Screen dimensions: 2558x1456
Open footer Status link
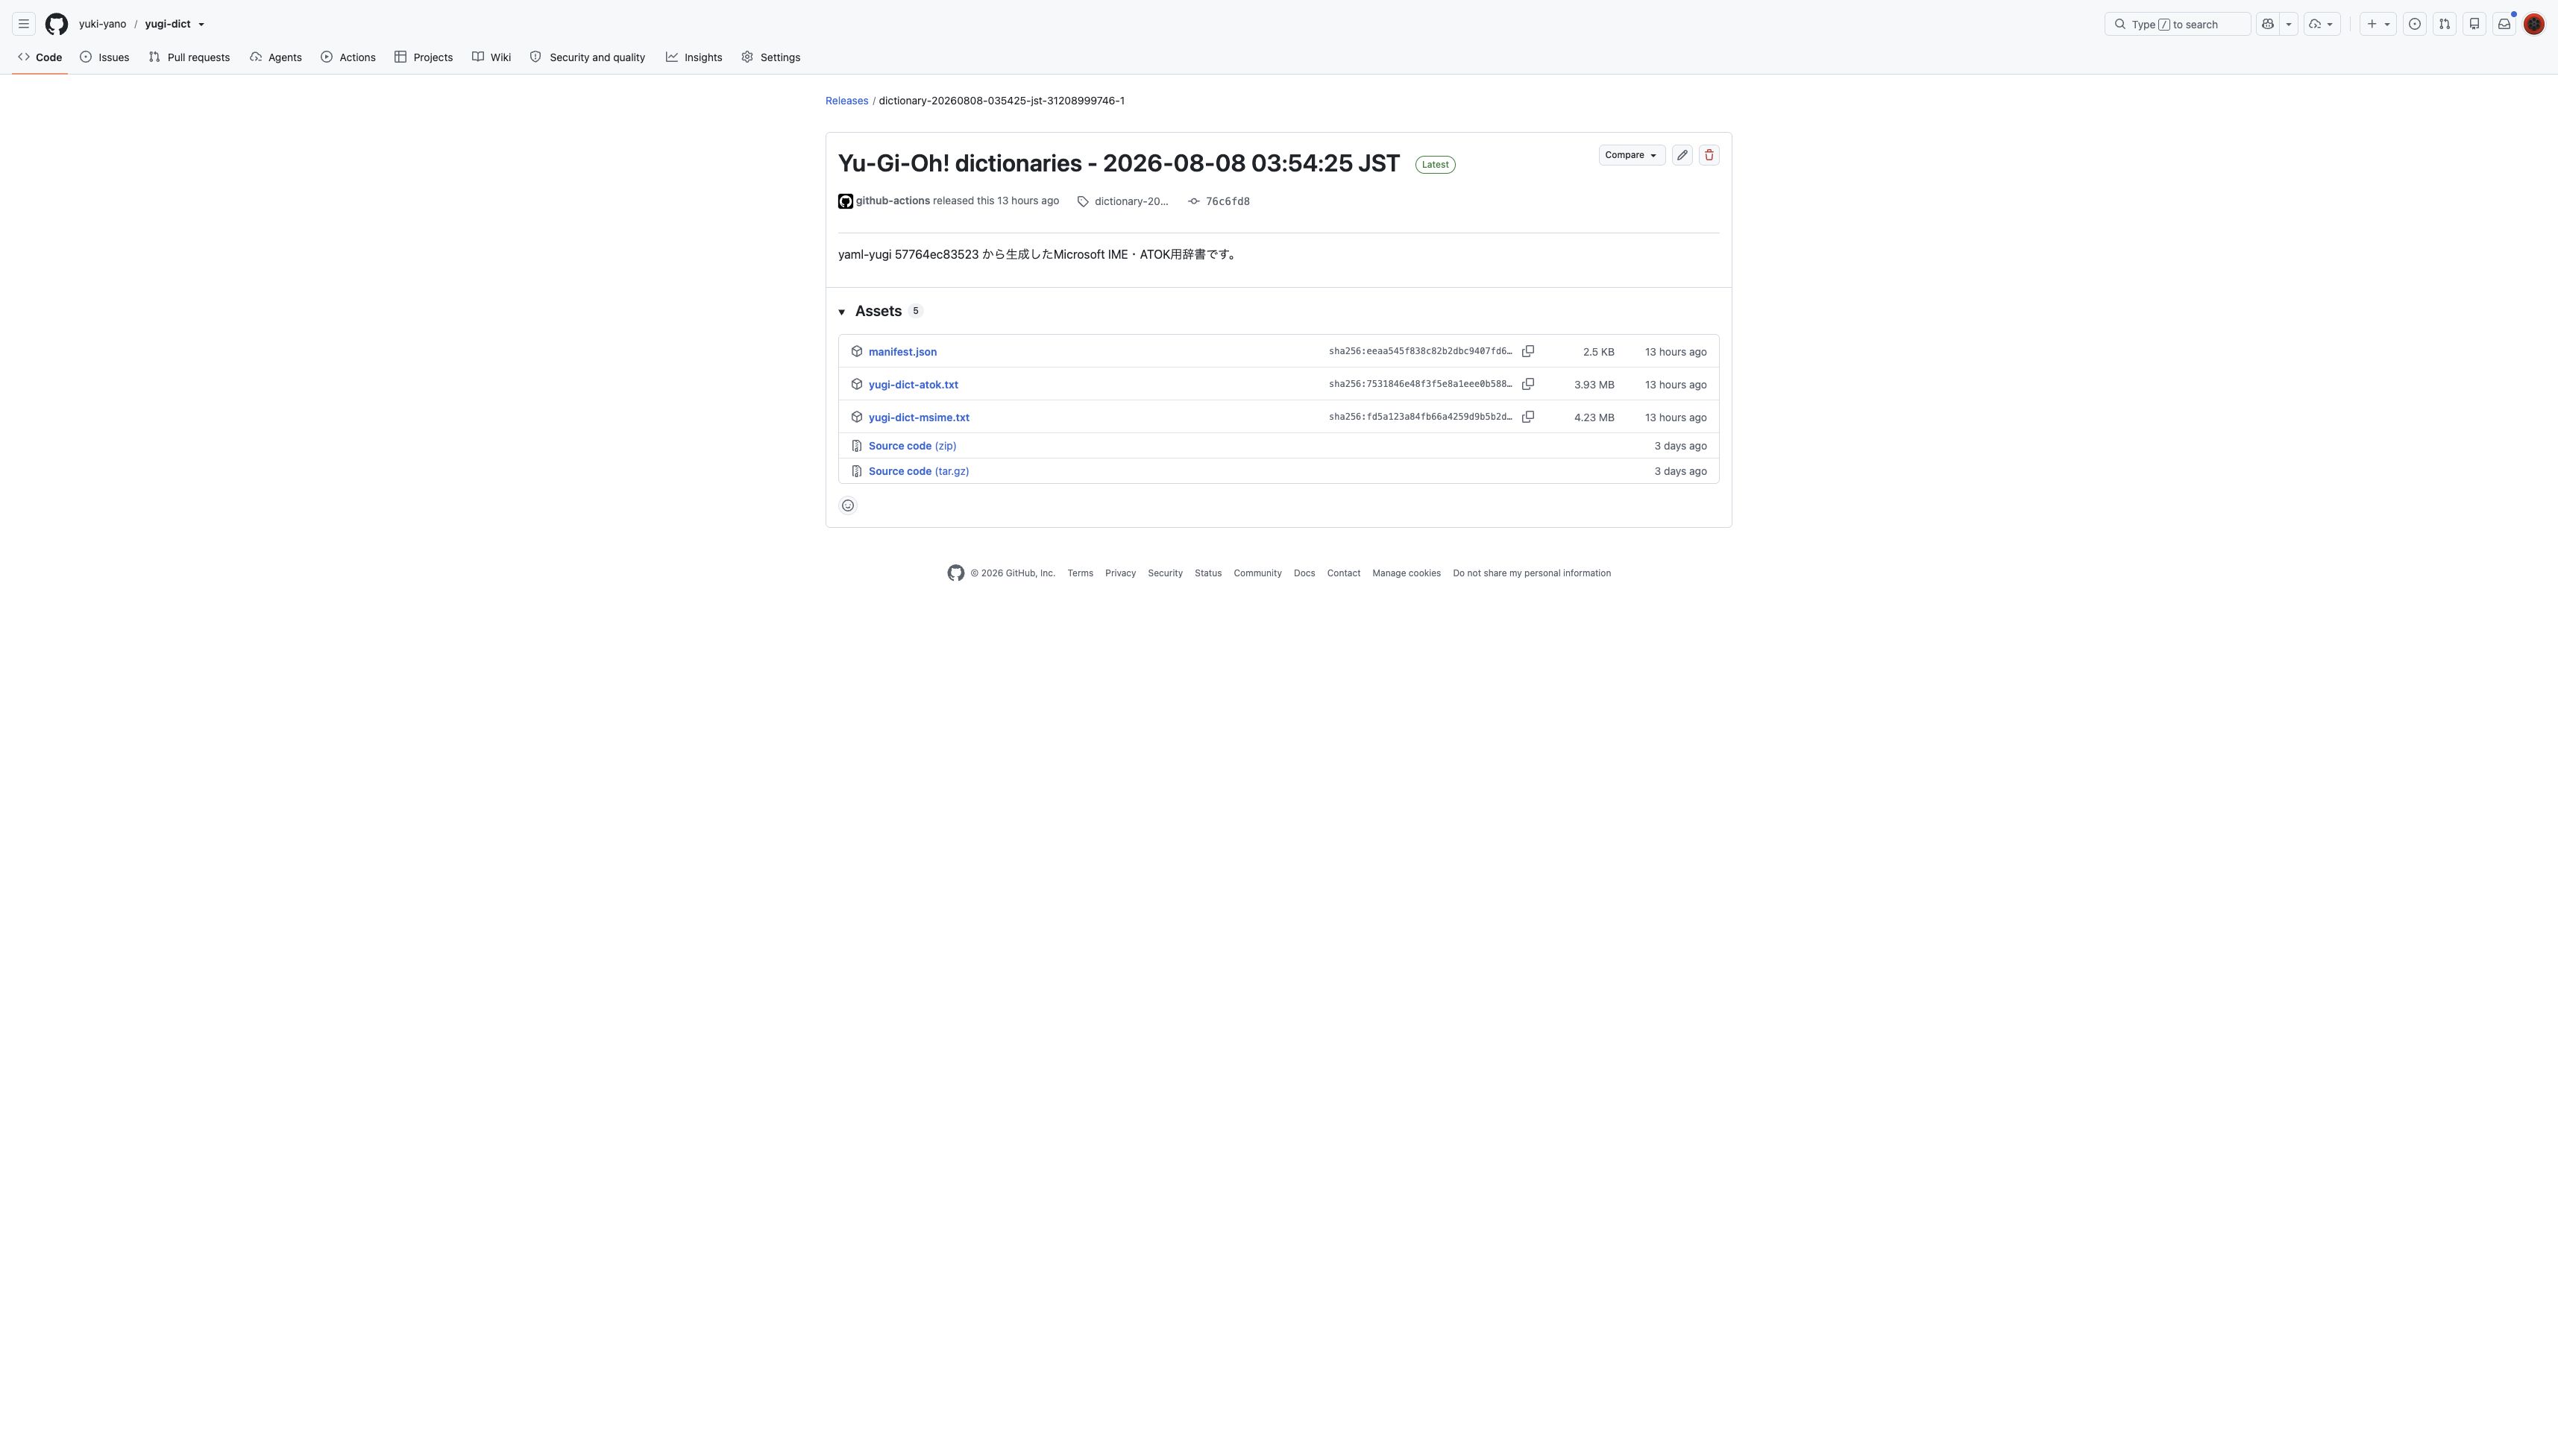1208,573
